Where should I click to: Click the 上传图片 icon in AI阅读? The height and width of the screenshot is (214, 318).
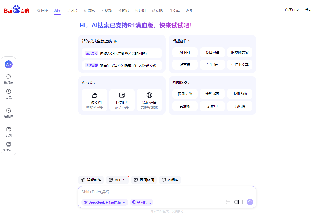(x=122, y=95)
